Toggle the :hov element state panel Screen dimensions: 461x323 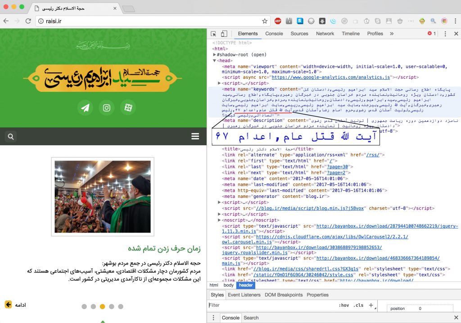pyautogui.click(x=343, y=305)
